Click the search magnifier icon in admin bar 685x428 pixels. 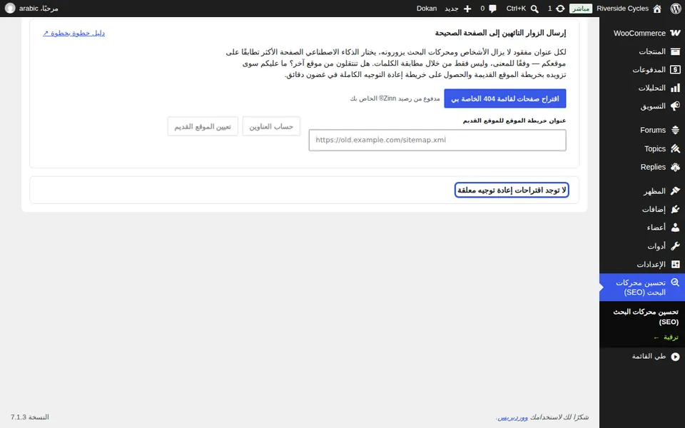(x=534, y=9)
